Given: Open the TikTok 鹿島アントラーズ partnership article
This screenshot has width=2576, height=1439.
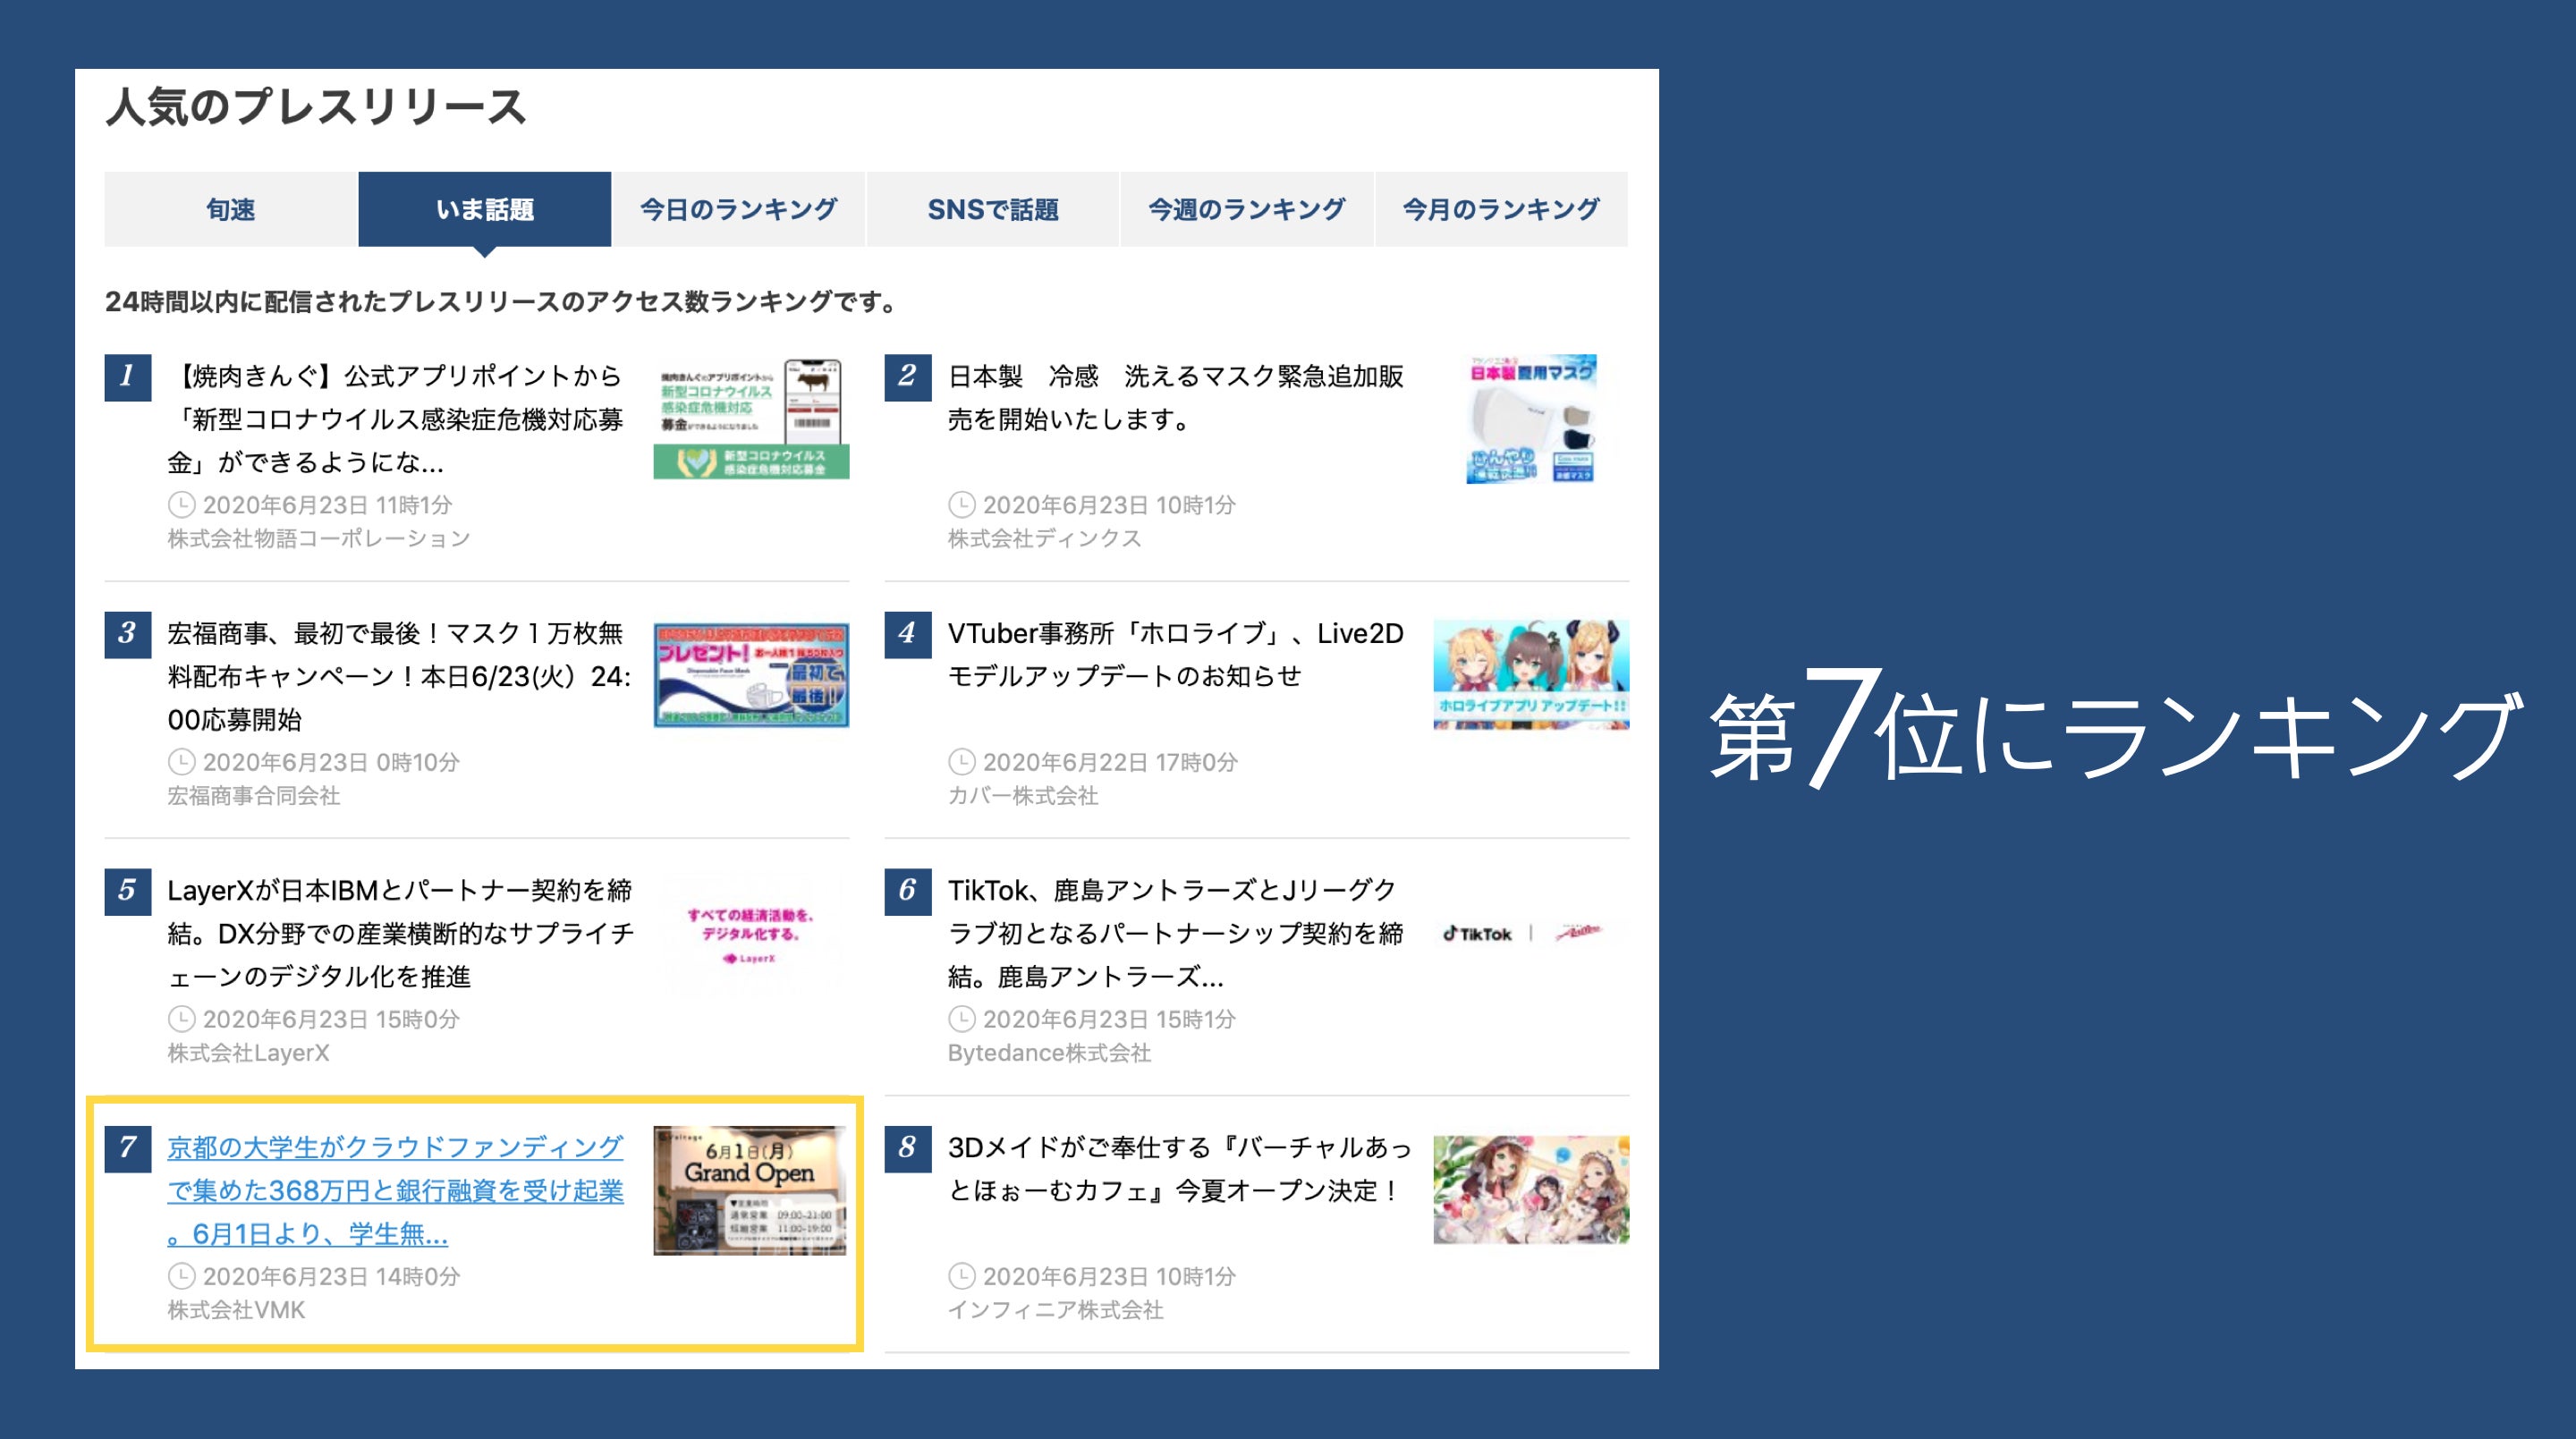Looking at the screenshot, I should click(1175, 932).
